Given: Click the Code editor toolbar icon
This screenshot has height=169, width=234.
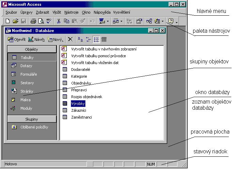Looking at the screenshot, I should pyautogui.click(x=129, y=21).
